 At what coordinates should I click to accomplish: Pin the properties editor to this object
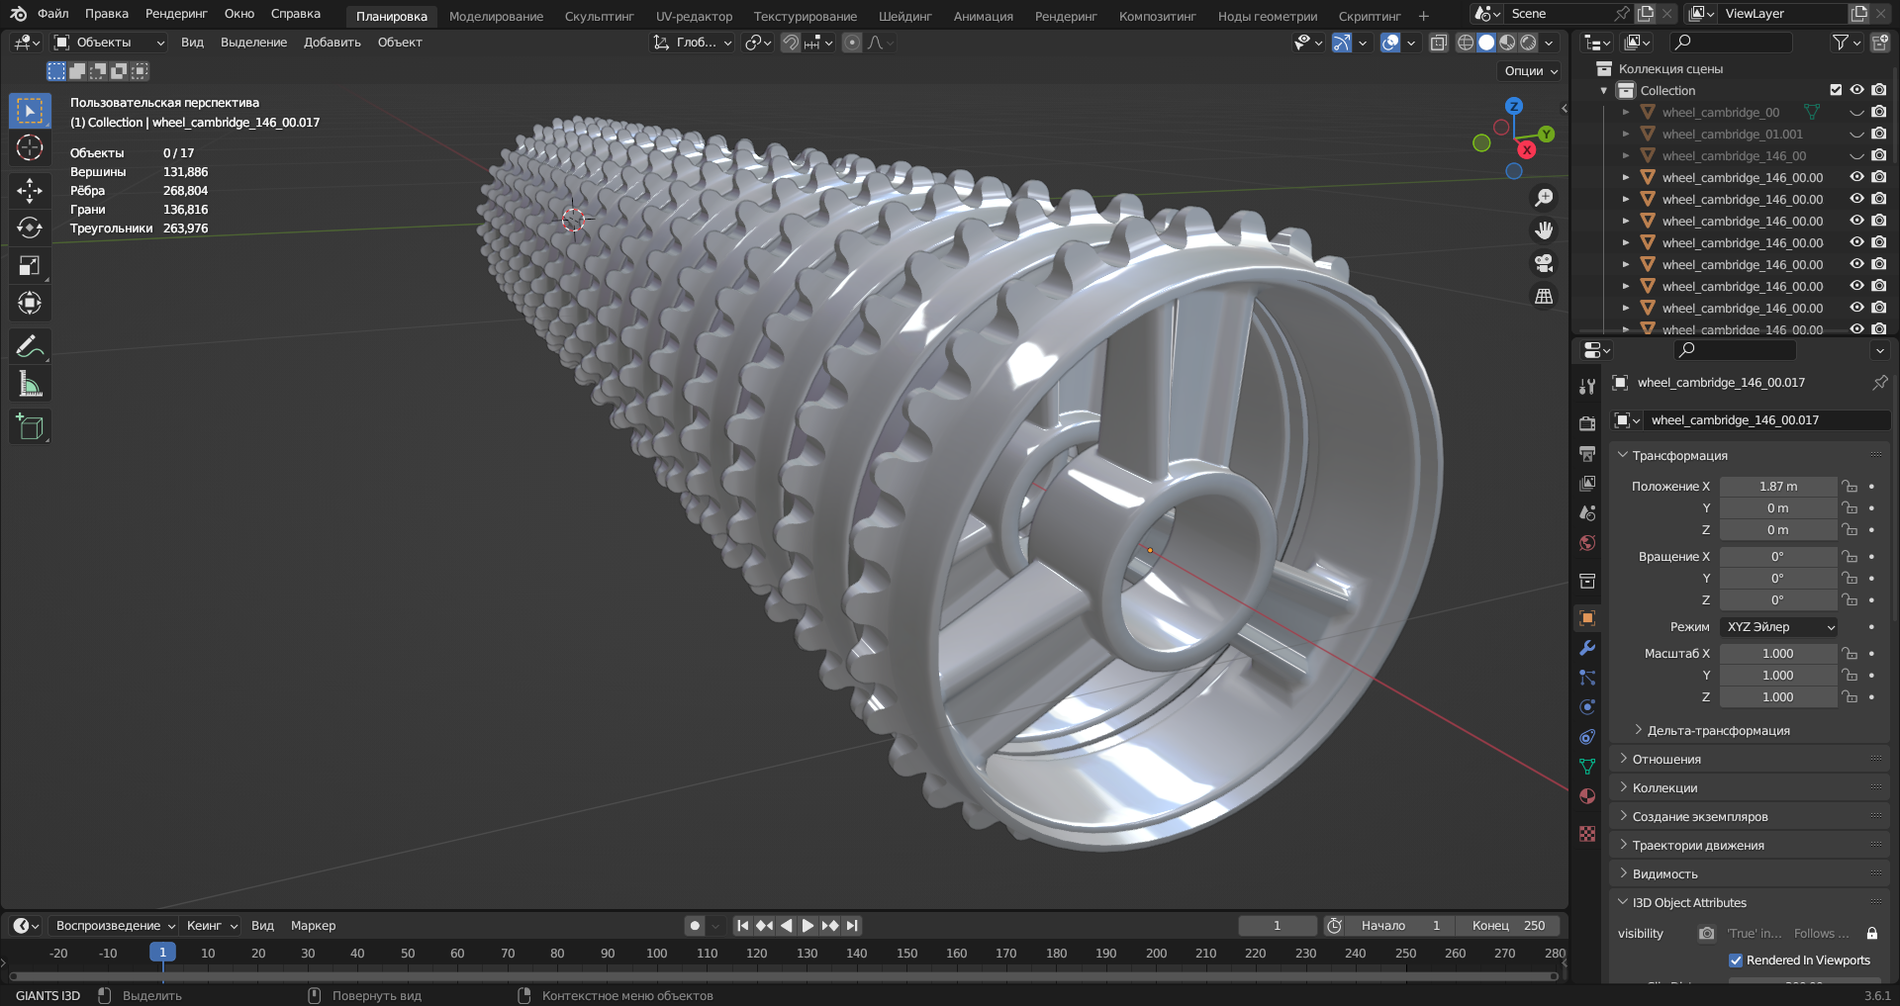coord(1879,382)
